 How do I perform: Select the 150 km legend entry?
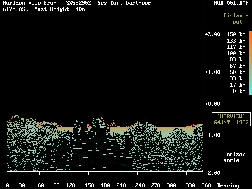point(236,35)
